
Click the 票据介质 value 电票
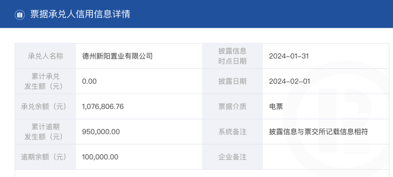pyautogui.click(x=276, y=106)
